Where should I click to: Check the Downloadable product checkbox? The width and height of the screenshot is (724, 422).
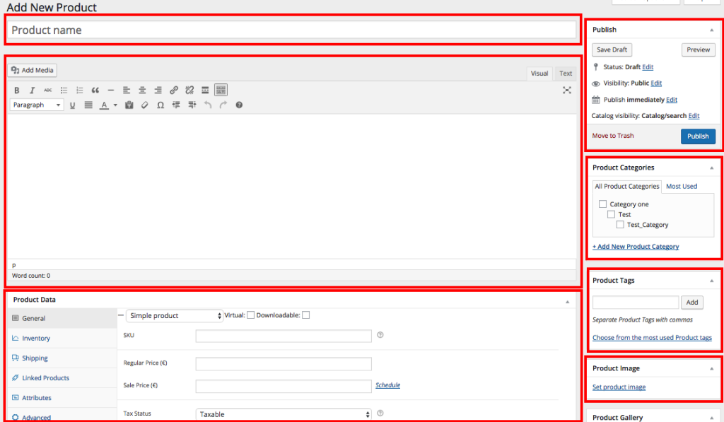306,315
